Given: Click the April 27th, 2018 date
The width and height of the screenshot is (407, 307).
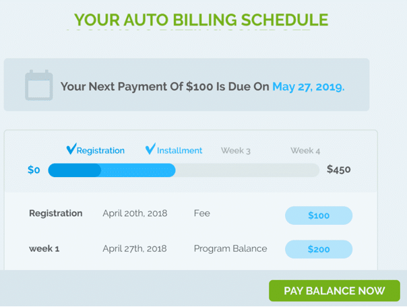Looking at the screenshot, I should pos(135,248).
